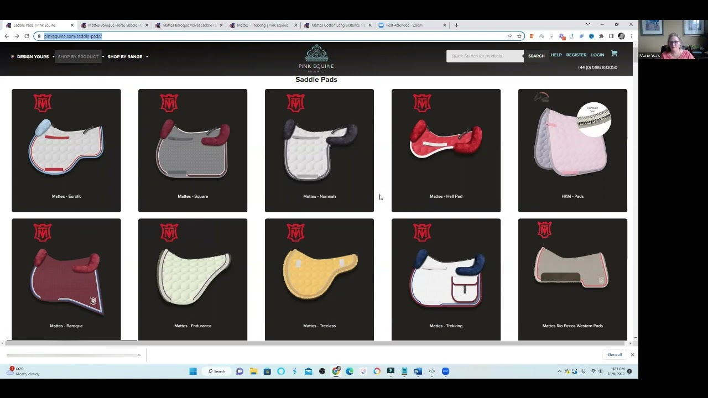Open the browser tab search dropdown

point(587,25)
